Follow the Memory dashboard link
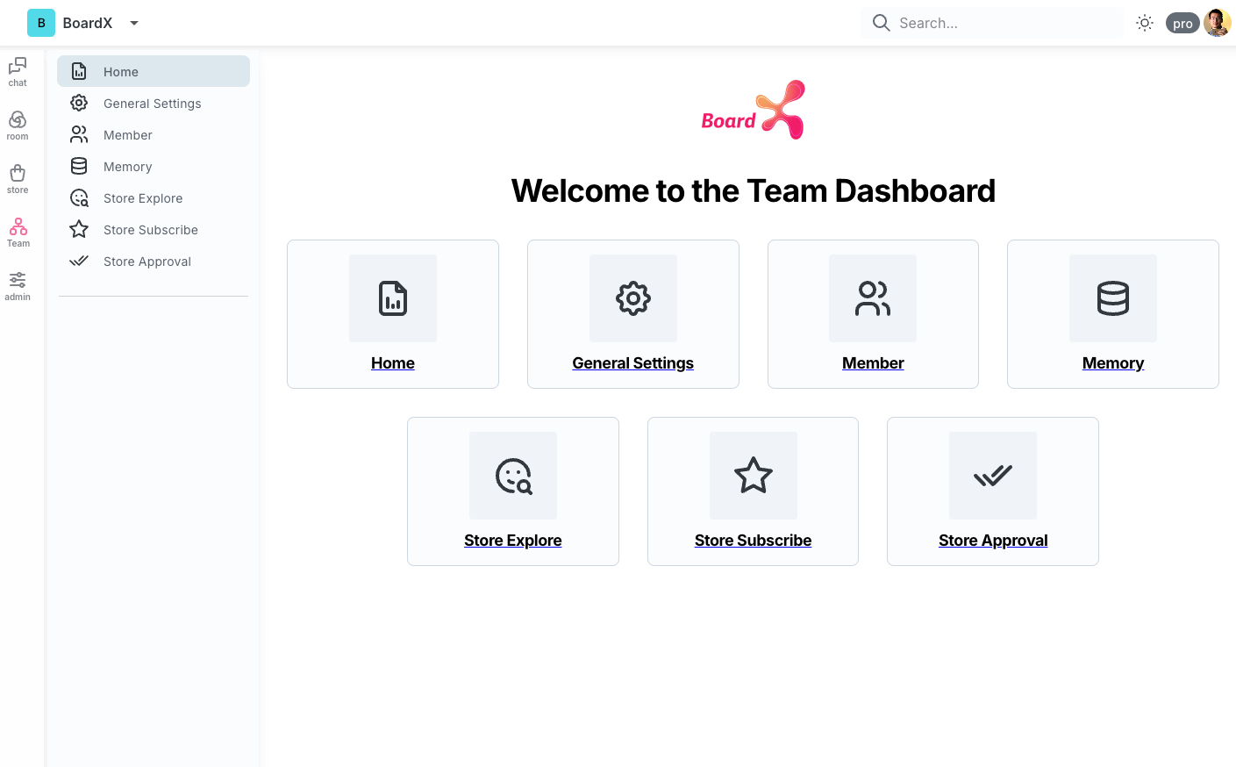The height and width of the screenshot is (767, 1236). pos(1113,363)
